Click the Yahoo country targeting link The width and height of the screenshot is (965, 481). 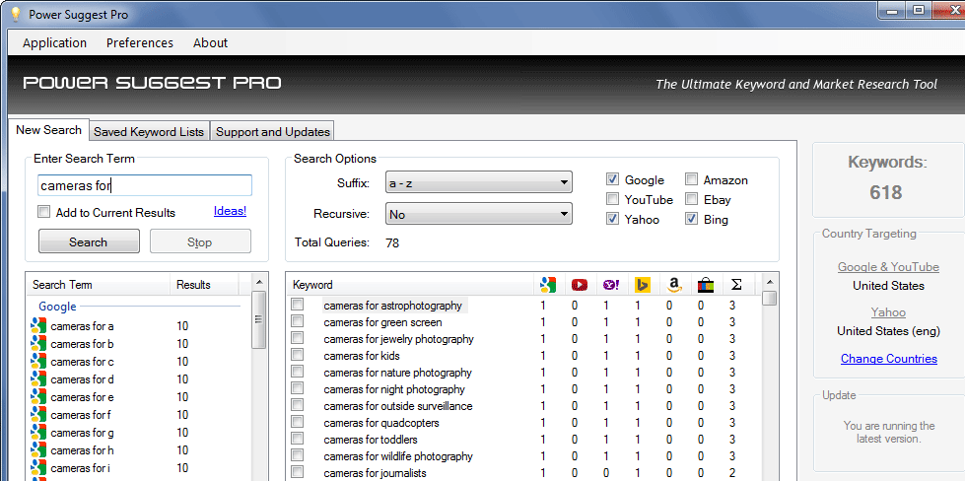[888, 312]
